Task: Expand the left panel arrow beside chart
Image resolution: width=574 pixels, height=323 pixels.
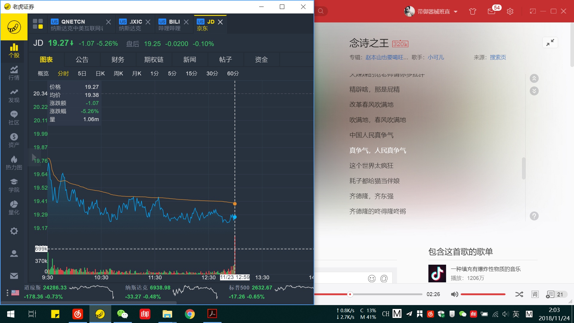Action: (x=34, y=157)
